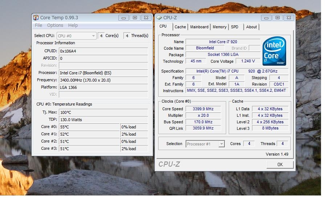Click the Core Voltage value 1.240 V
The width and height of the screenshot is (325, 202).
pyautogui.click(x=248, y=61)
